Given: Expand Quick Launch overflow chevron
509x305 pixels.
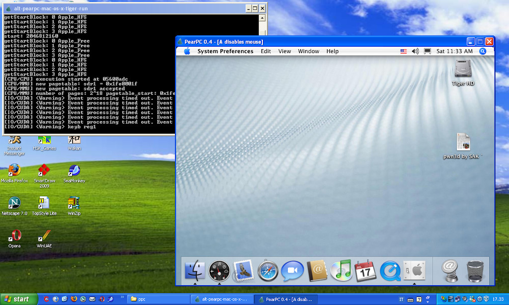Looking at the screenshot, I should [x=122, y=297].
